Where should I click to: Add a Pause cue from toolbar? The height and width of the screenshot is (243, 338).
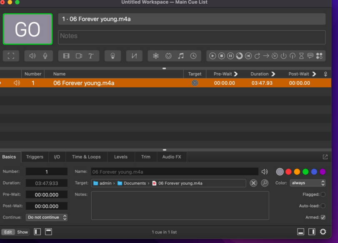pyautogui.click(x=230, y=56)
